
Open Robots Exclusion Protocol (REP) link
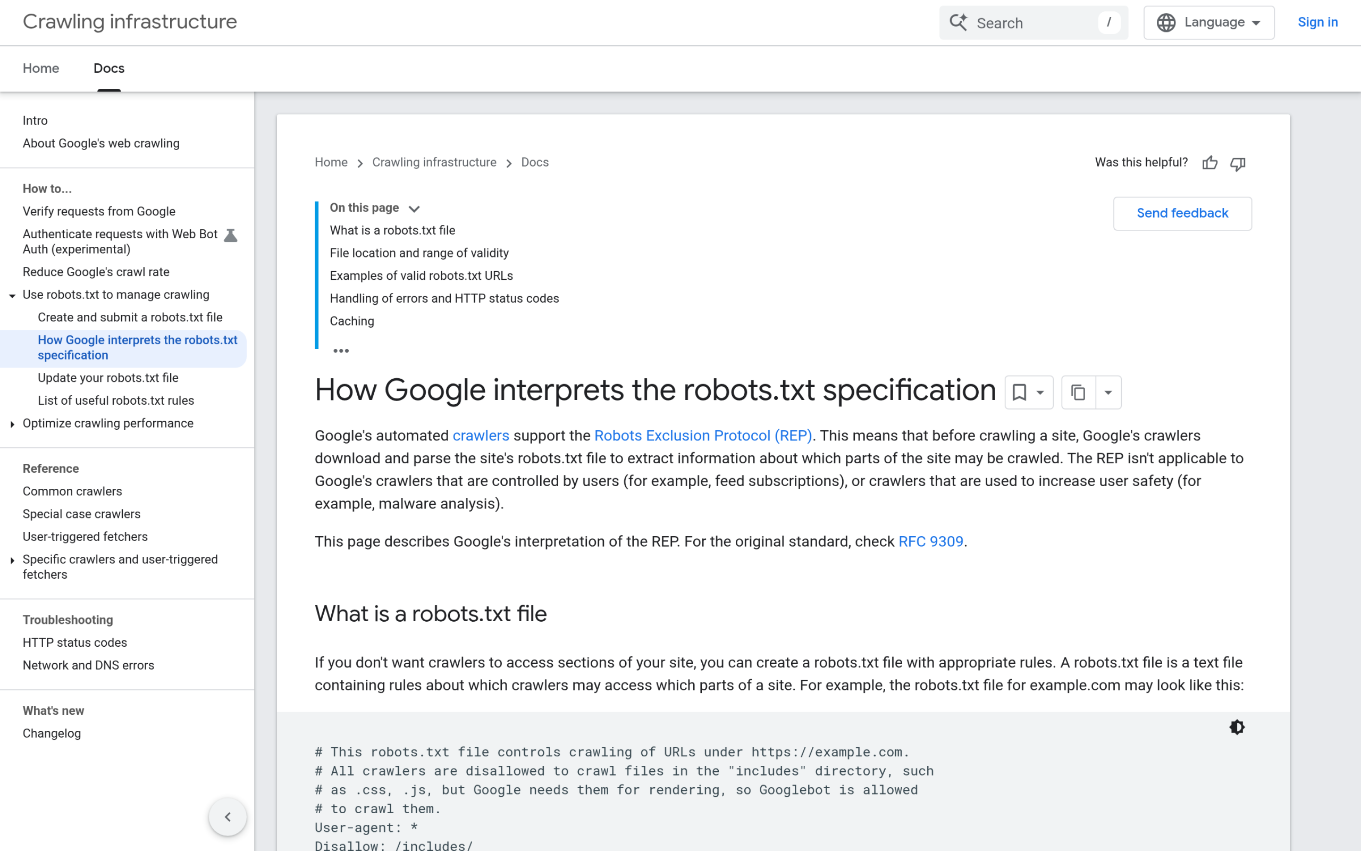703,436
